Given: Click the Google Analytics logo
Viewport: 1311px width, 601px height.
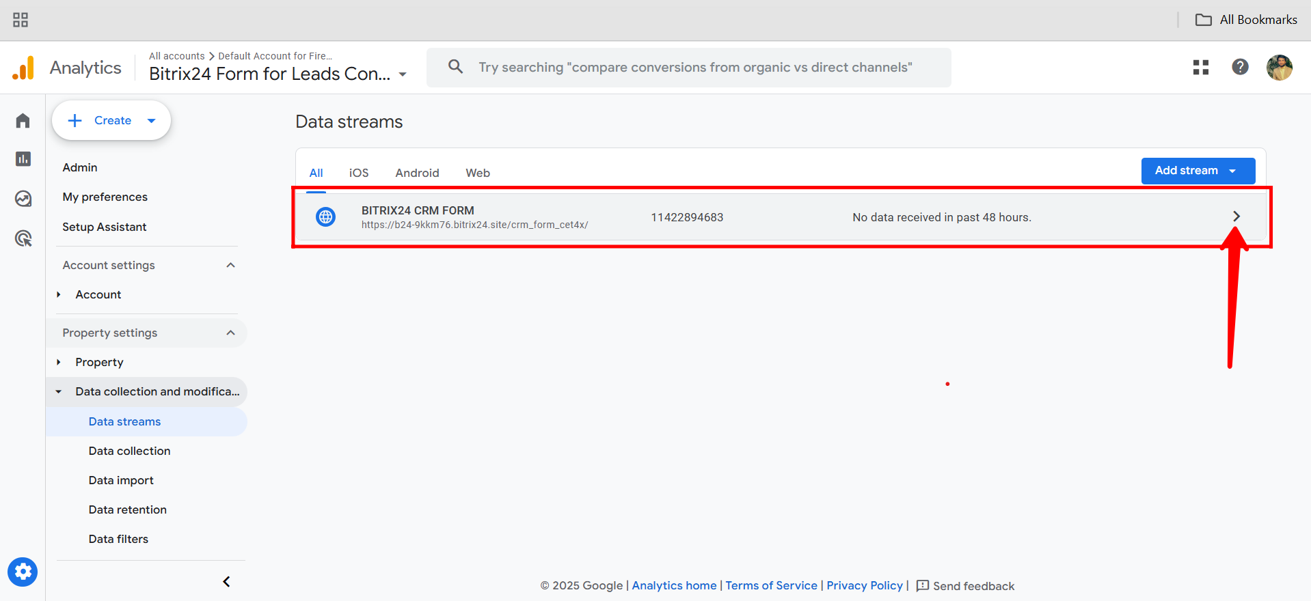Looking at the screenshot, I should pos(23,68).
